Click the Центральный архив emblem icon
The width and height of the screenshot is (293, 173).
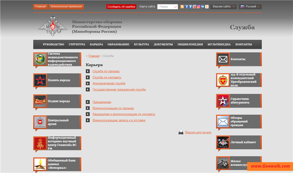[x=40, y=122]
